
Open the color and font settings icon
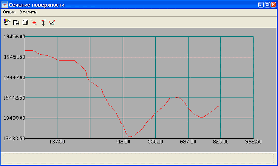click(x=7, y=22)
